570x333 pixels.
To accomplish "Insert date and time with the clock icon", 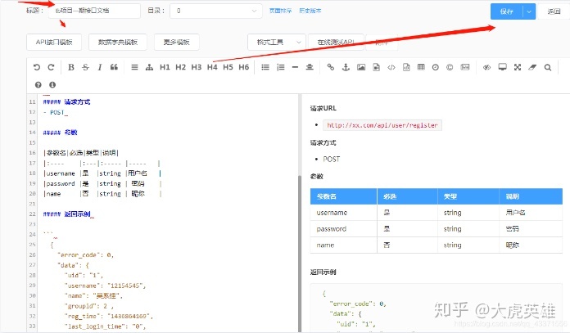I will (435, 67).
